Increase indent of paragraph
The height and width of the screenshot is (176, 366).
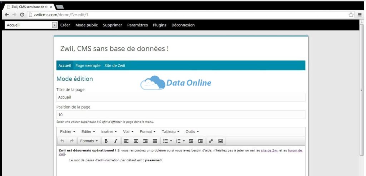tap(200, 141)
